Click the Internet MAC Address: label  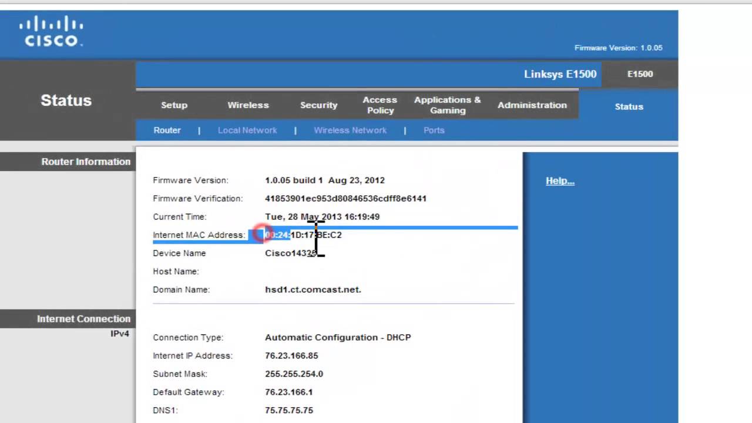pos(199,235)
